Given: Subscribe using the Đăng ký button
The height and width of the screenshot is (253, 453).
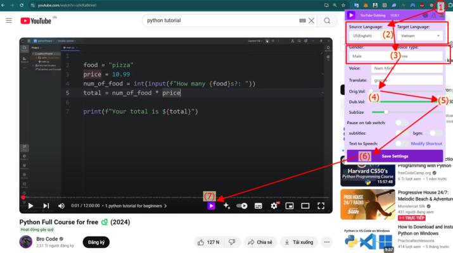Looking at the screenshot, I should pos(96,242).
